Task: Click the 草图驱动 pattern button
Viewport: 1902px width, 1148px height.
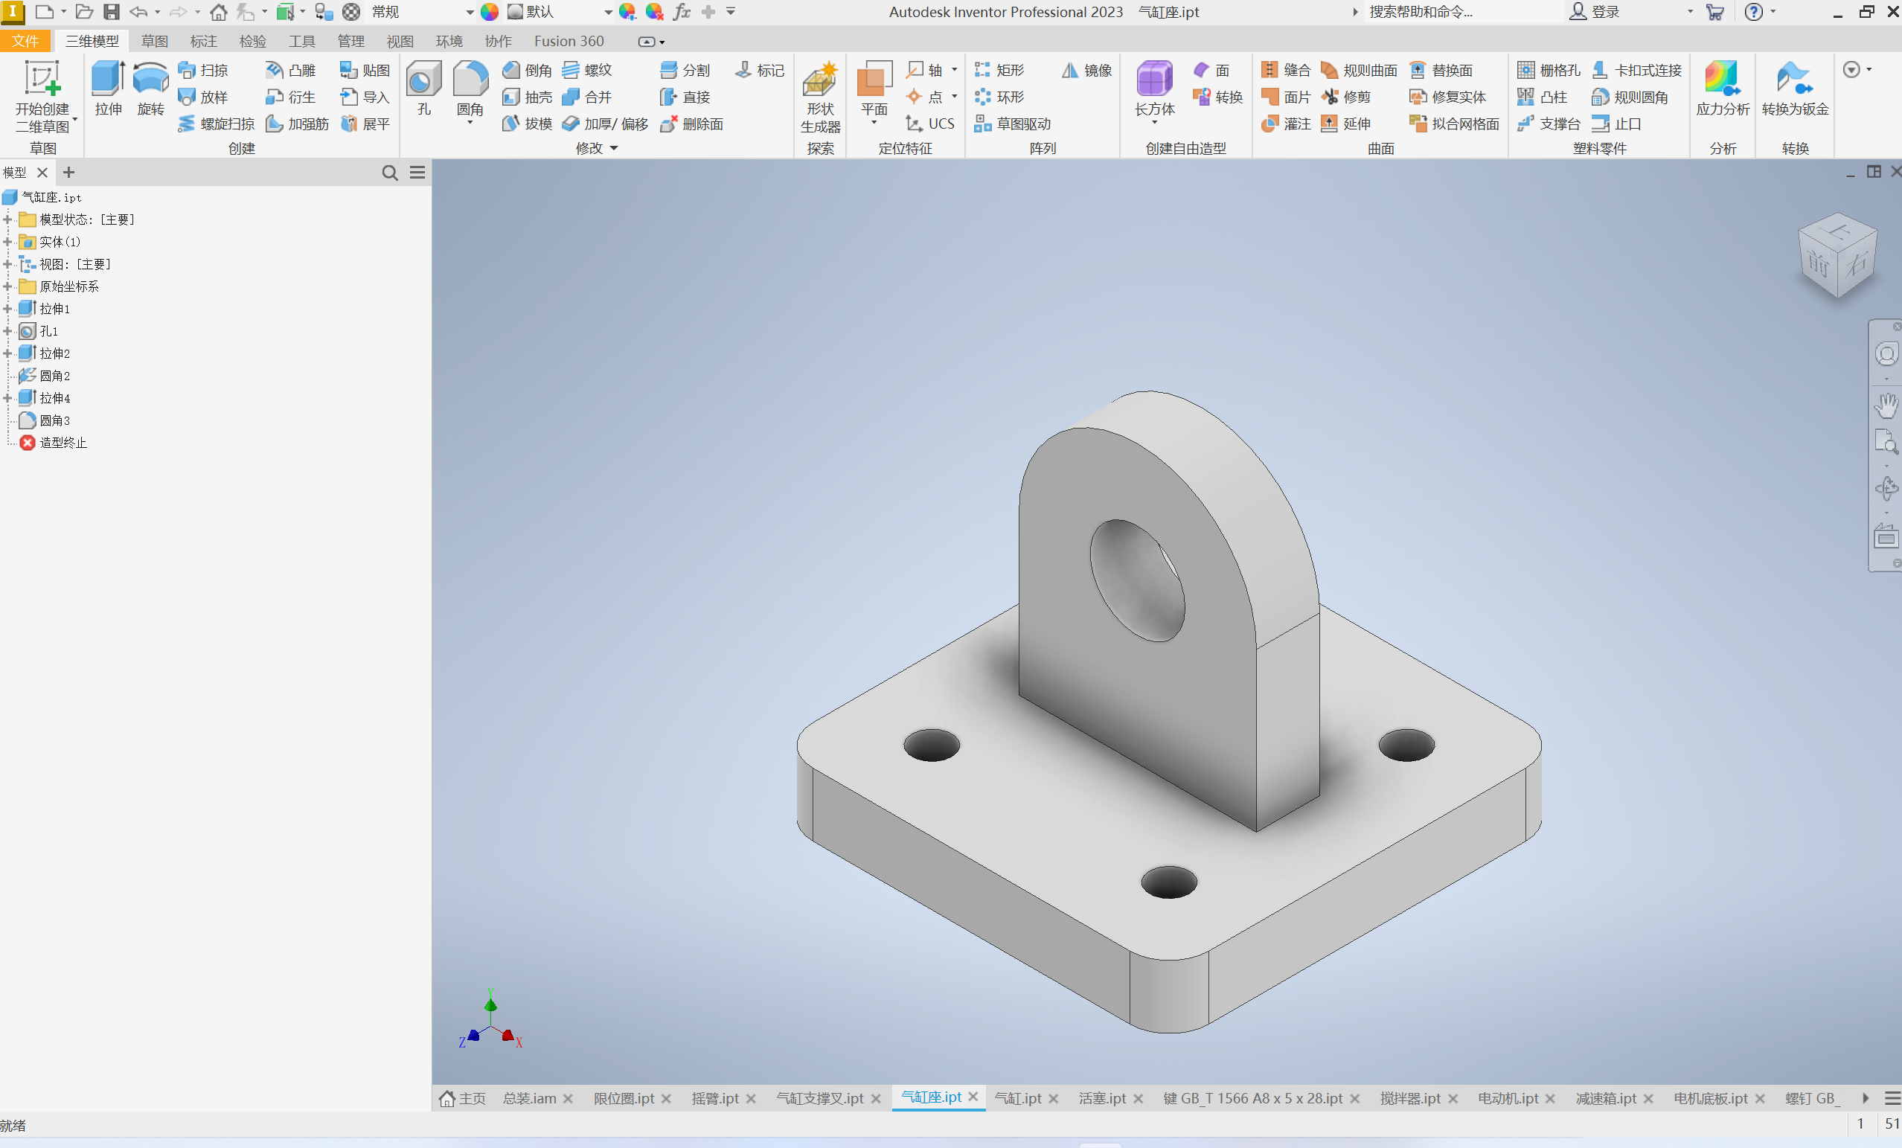Action: click(1014, 124)
